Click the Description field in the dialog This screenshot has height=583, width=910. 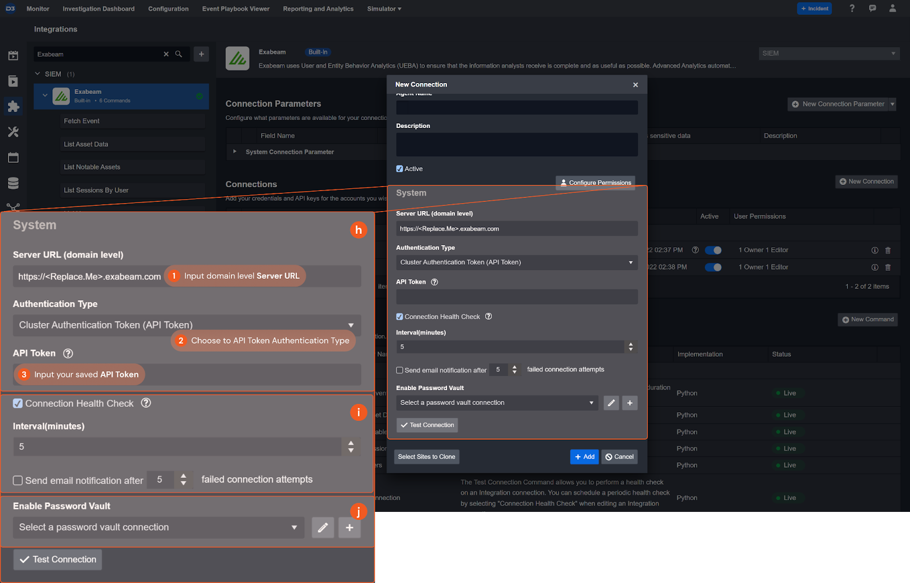coord(517,144)
